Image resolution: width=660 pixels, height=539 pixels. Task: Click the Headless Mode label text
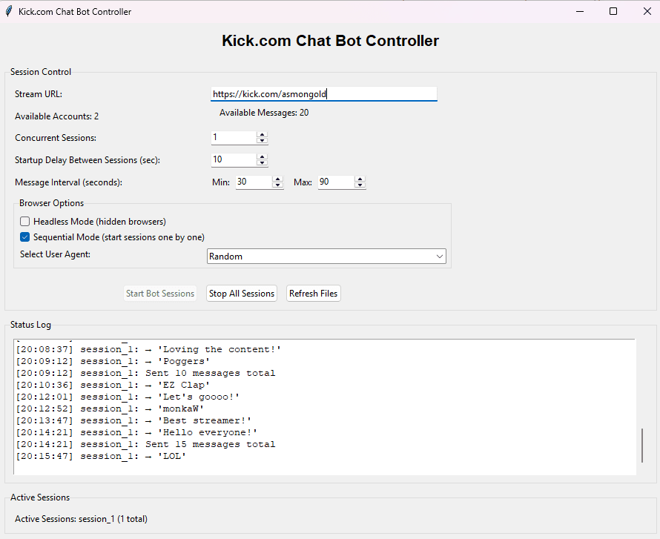coord(100,222)
